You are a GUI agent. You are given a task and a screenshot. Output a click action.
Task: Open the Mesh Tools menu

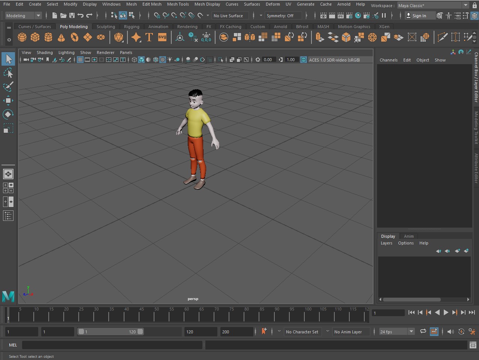[178, 4]
